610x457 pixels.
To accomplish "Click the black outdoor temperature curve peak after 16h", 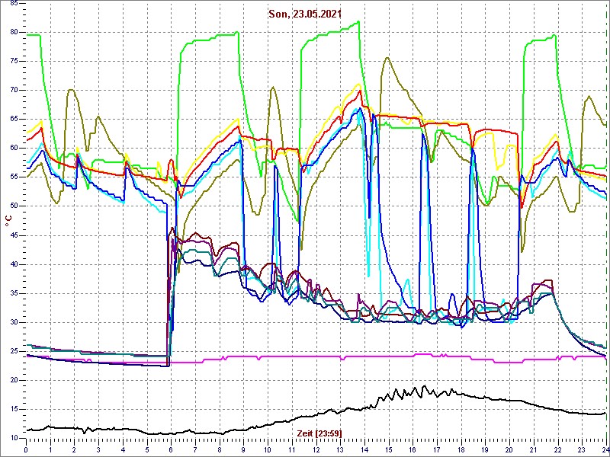I will (424, 386).
